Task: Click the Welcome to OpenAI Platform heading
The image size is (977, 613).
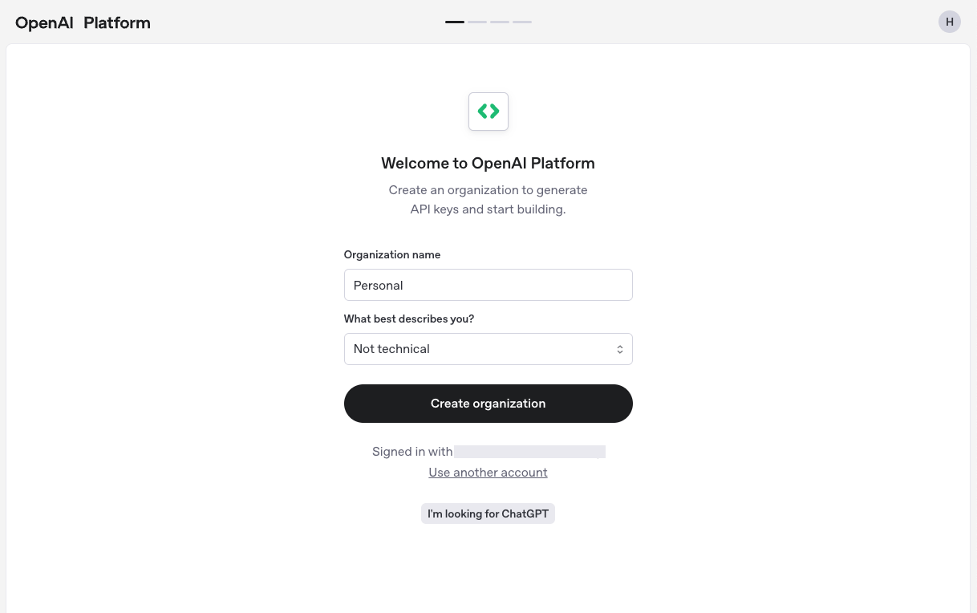Action: click(488, 164)
